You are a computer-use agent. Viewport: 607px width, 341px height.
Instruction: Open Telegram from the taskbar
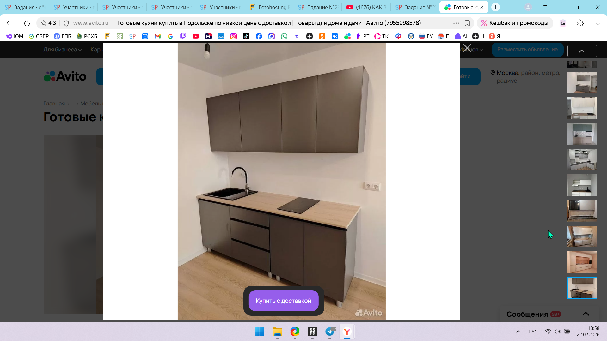330,332
